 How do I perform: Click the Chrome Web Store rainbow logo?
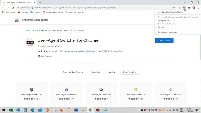coord(17,20)
